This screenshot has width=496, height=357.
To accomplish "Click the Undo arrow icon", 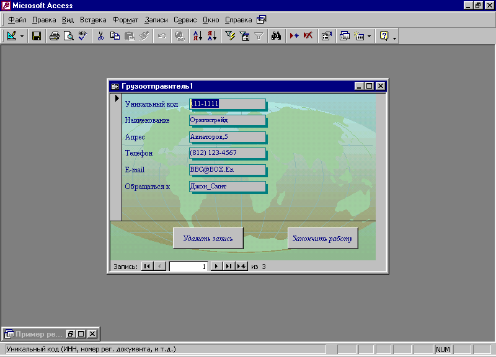I will coord(162,36).
